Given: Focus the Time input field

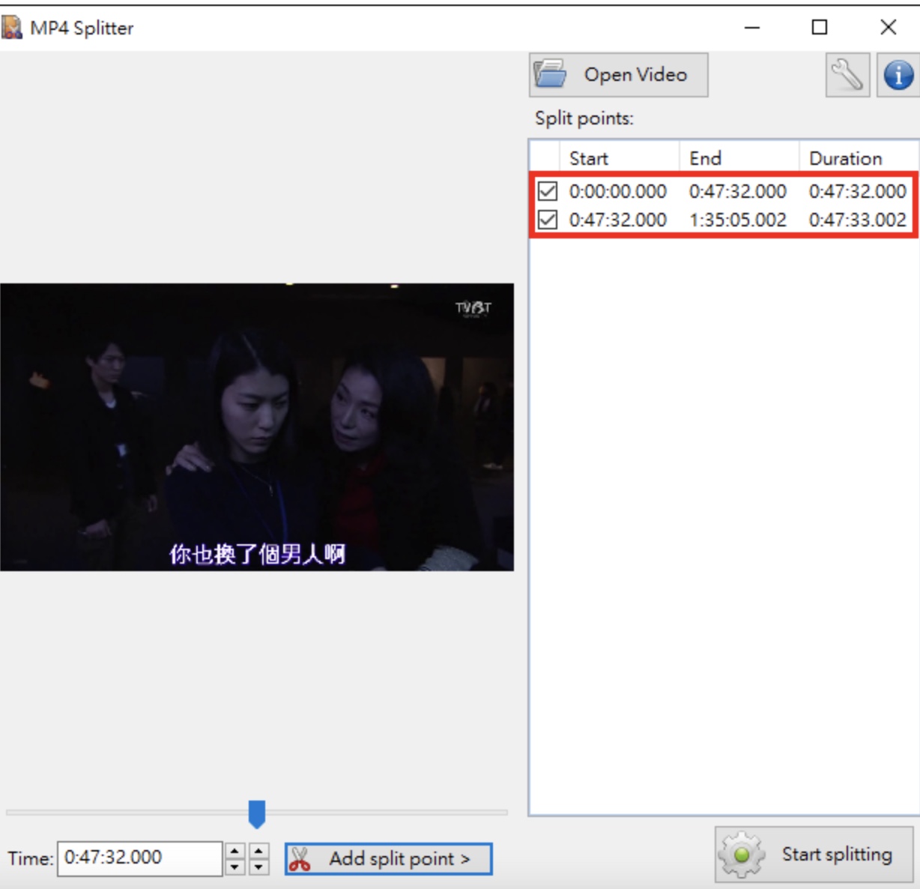Looking at the screenshot, I should (x=139, y=858).
